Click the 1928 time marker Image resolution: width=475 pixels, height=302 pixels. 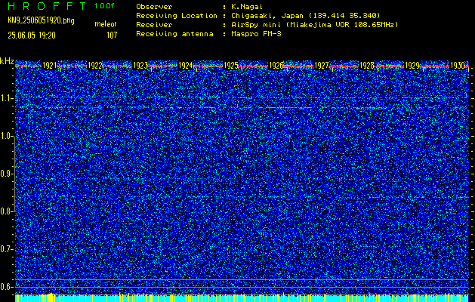(x=366, y=66)
